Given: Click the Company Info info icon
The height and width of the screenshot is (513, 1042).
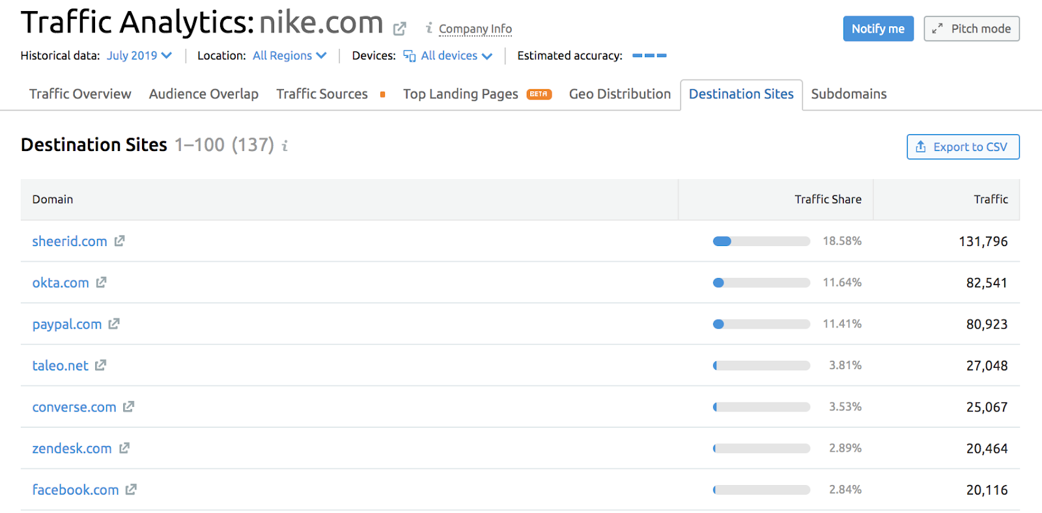Looking at the screenshot, I should (x=429, y=28).
